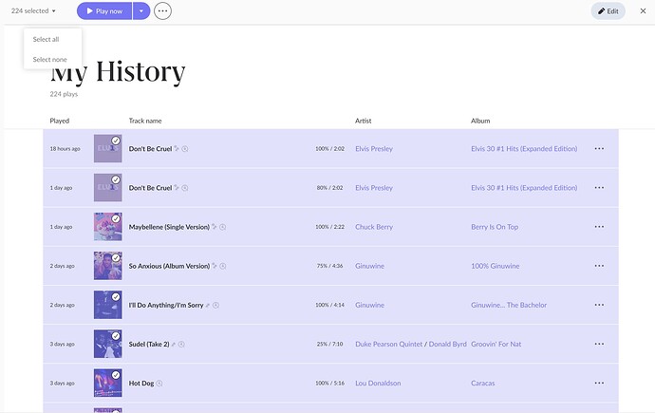Deselect Don't Be Cruel 80% row checkmark
Screen dimensions: 655x413
pyautogui.click(x=116, y=179)
